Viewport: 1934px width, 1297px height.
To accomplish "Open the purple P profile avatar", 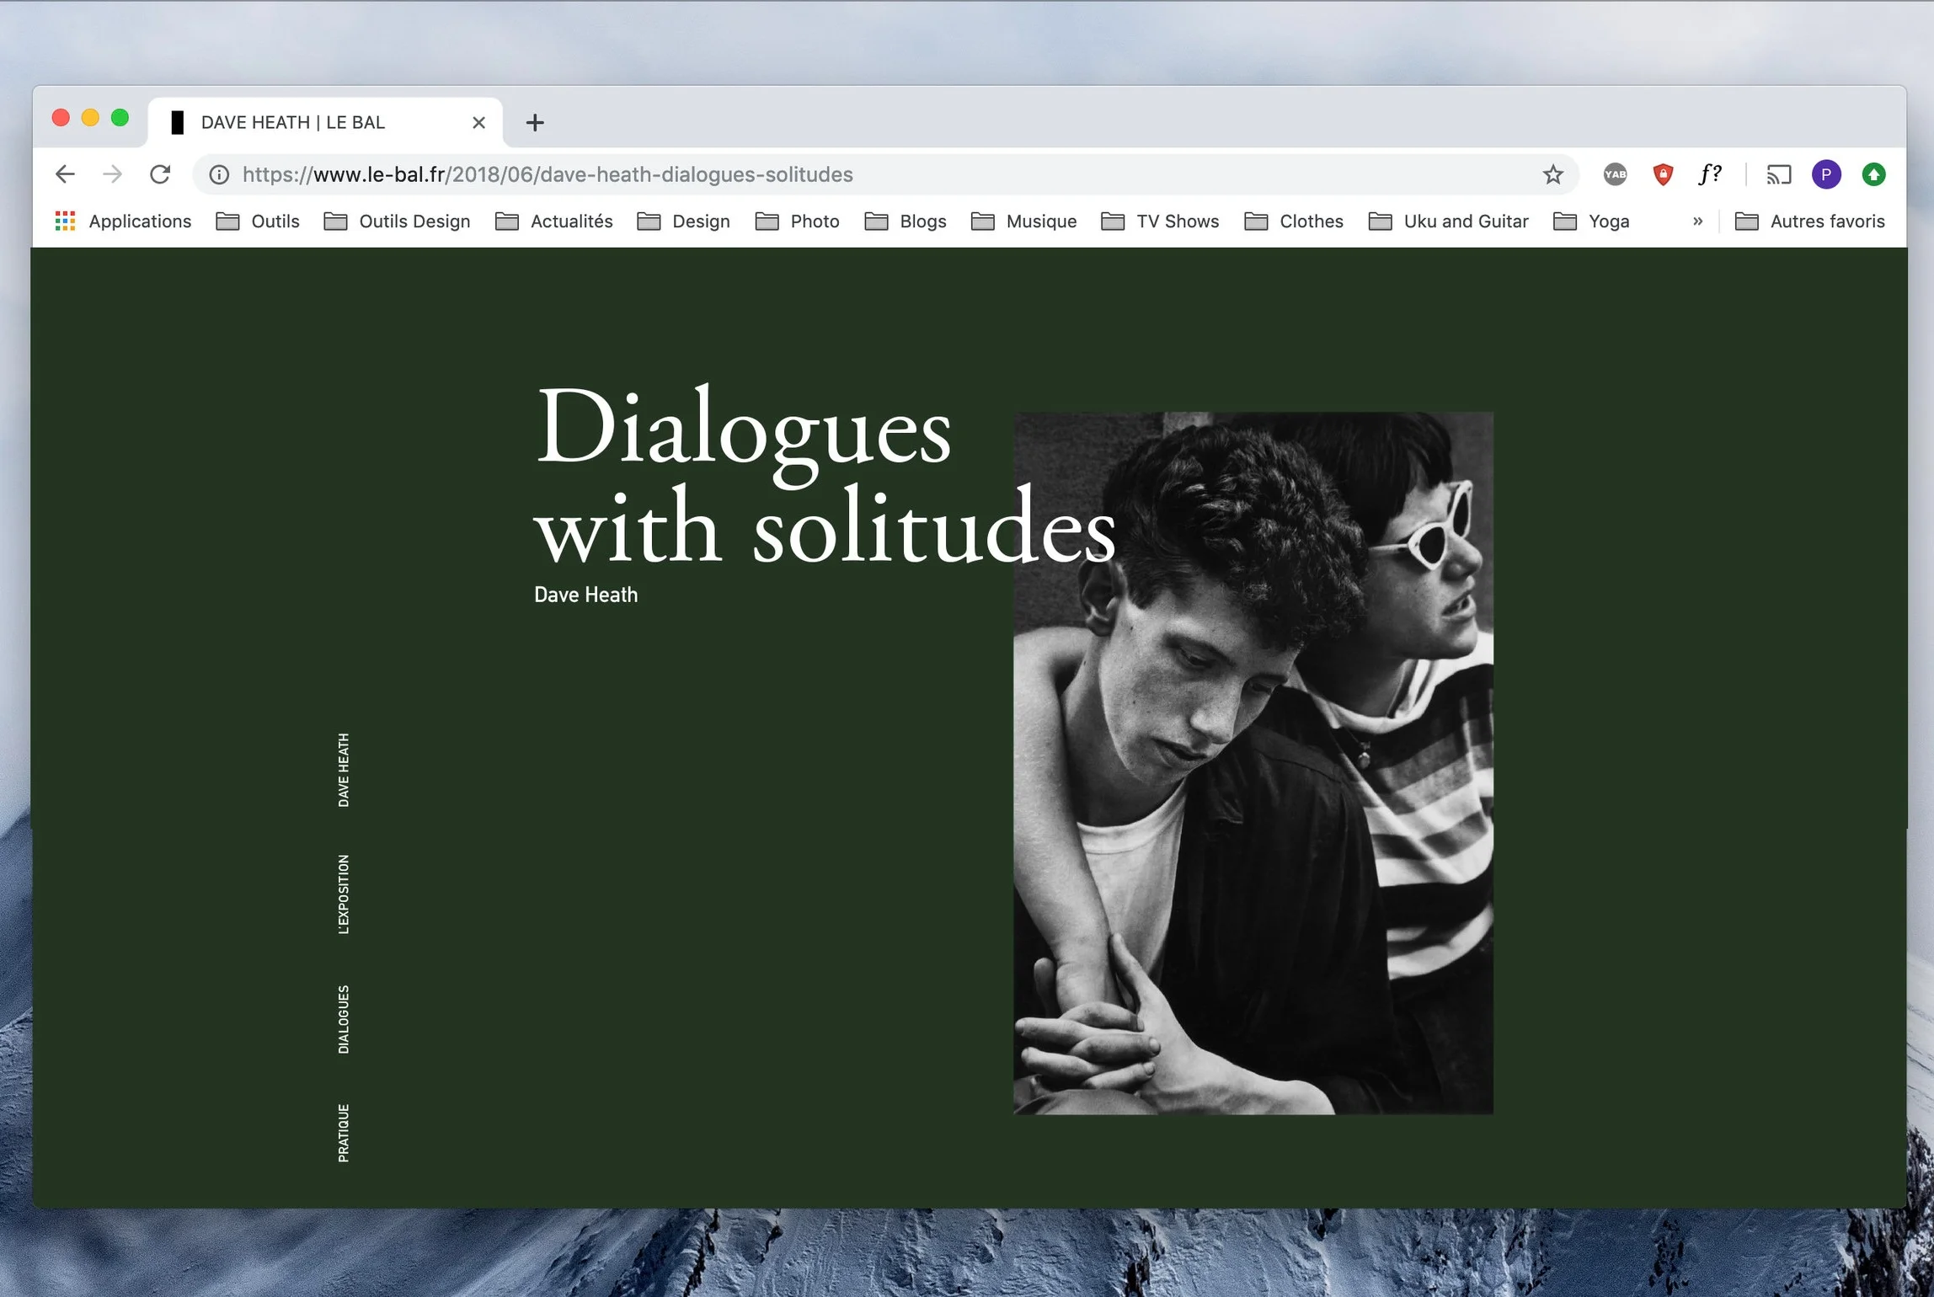I will [x=1825, y=174].
